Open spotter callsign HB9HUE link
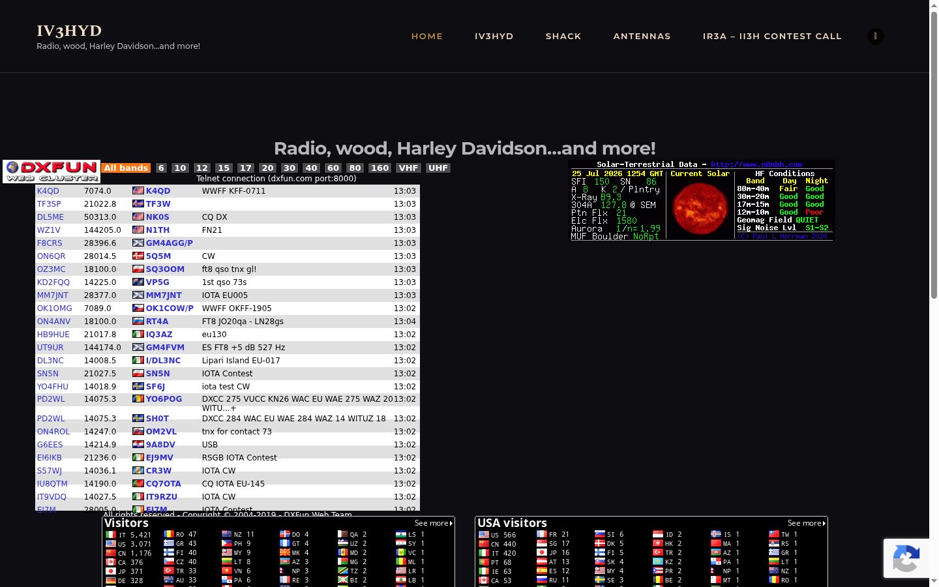 coord(53,335)
